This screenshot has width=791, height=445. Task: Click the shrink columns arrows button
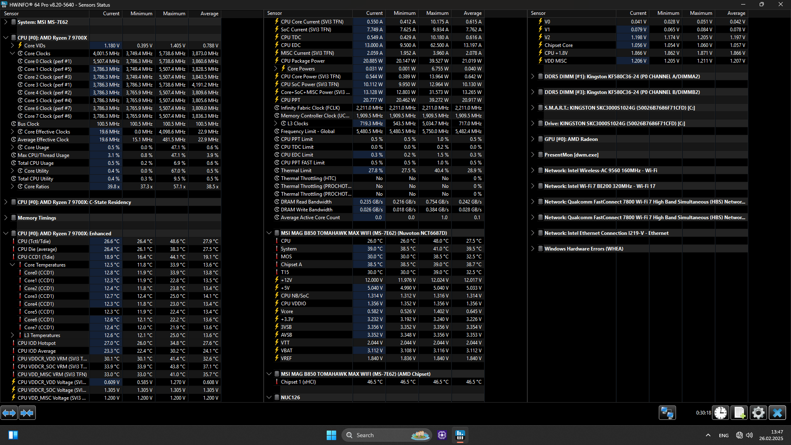coord(27,413)
